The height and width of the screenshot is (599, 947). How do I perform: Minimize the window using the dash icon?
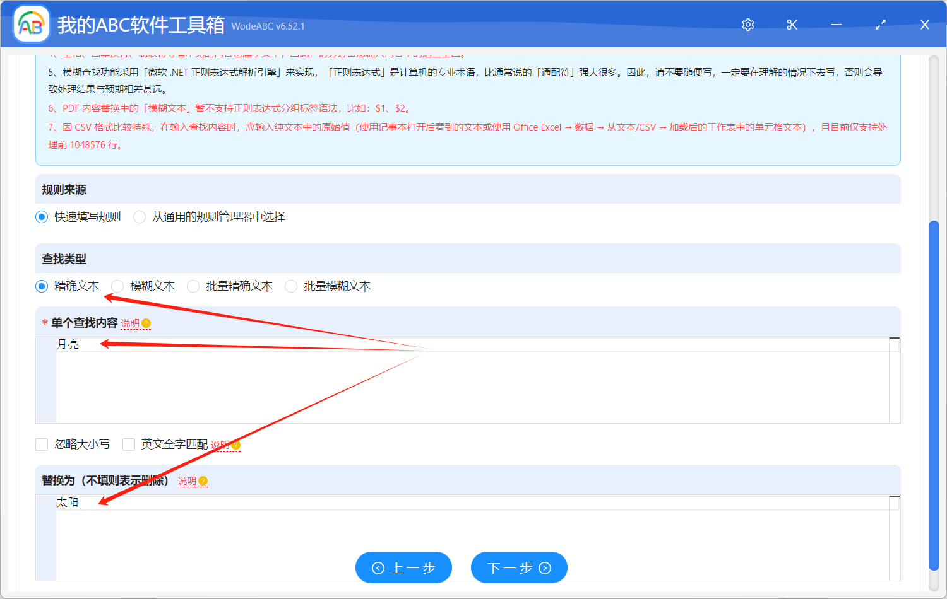pos(837,25)
